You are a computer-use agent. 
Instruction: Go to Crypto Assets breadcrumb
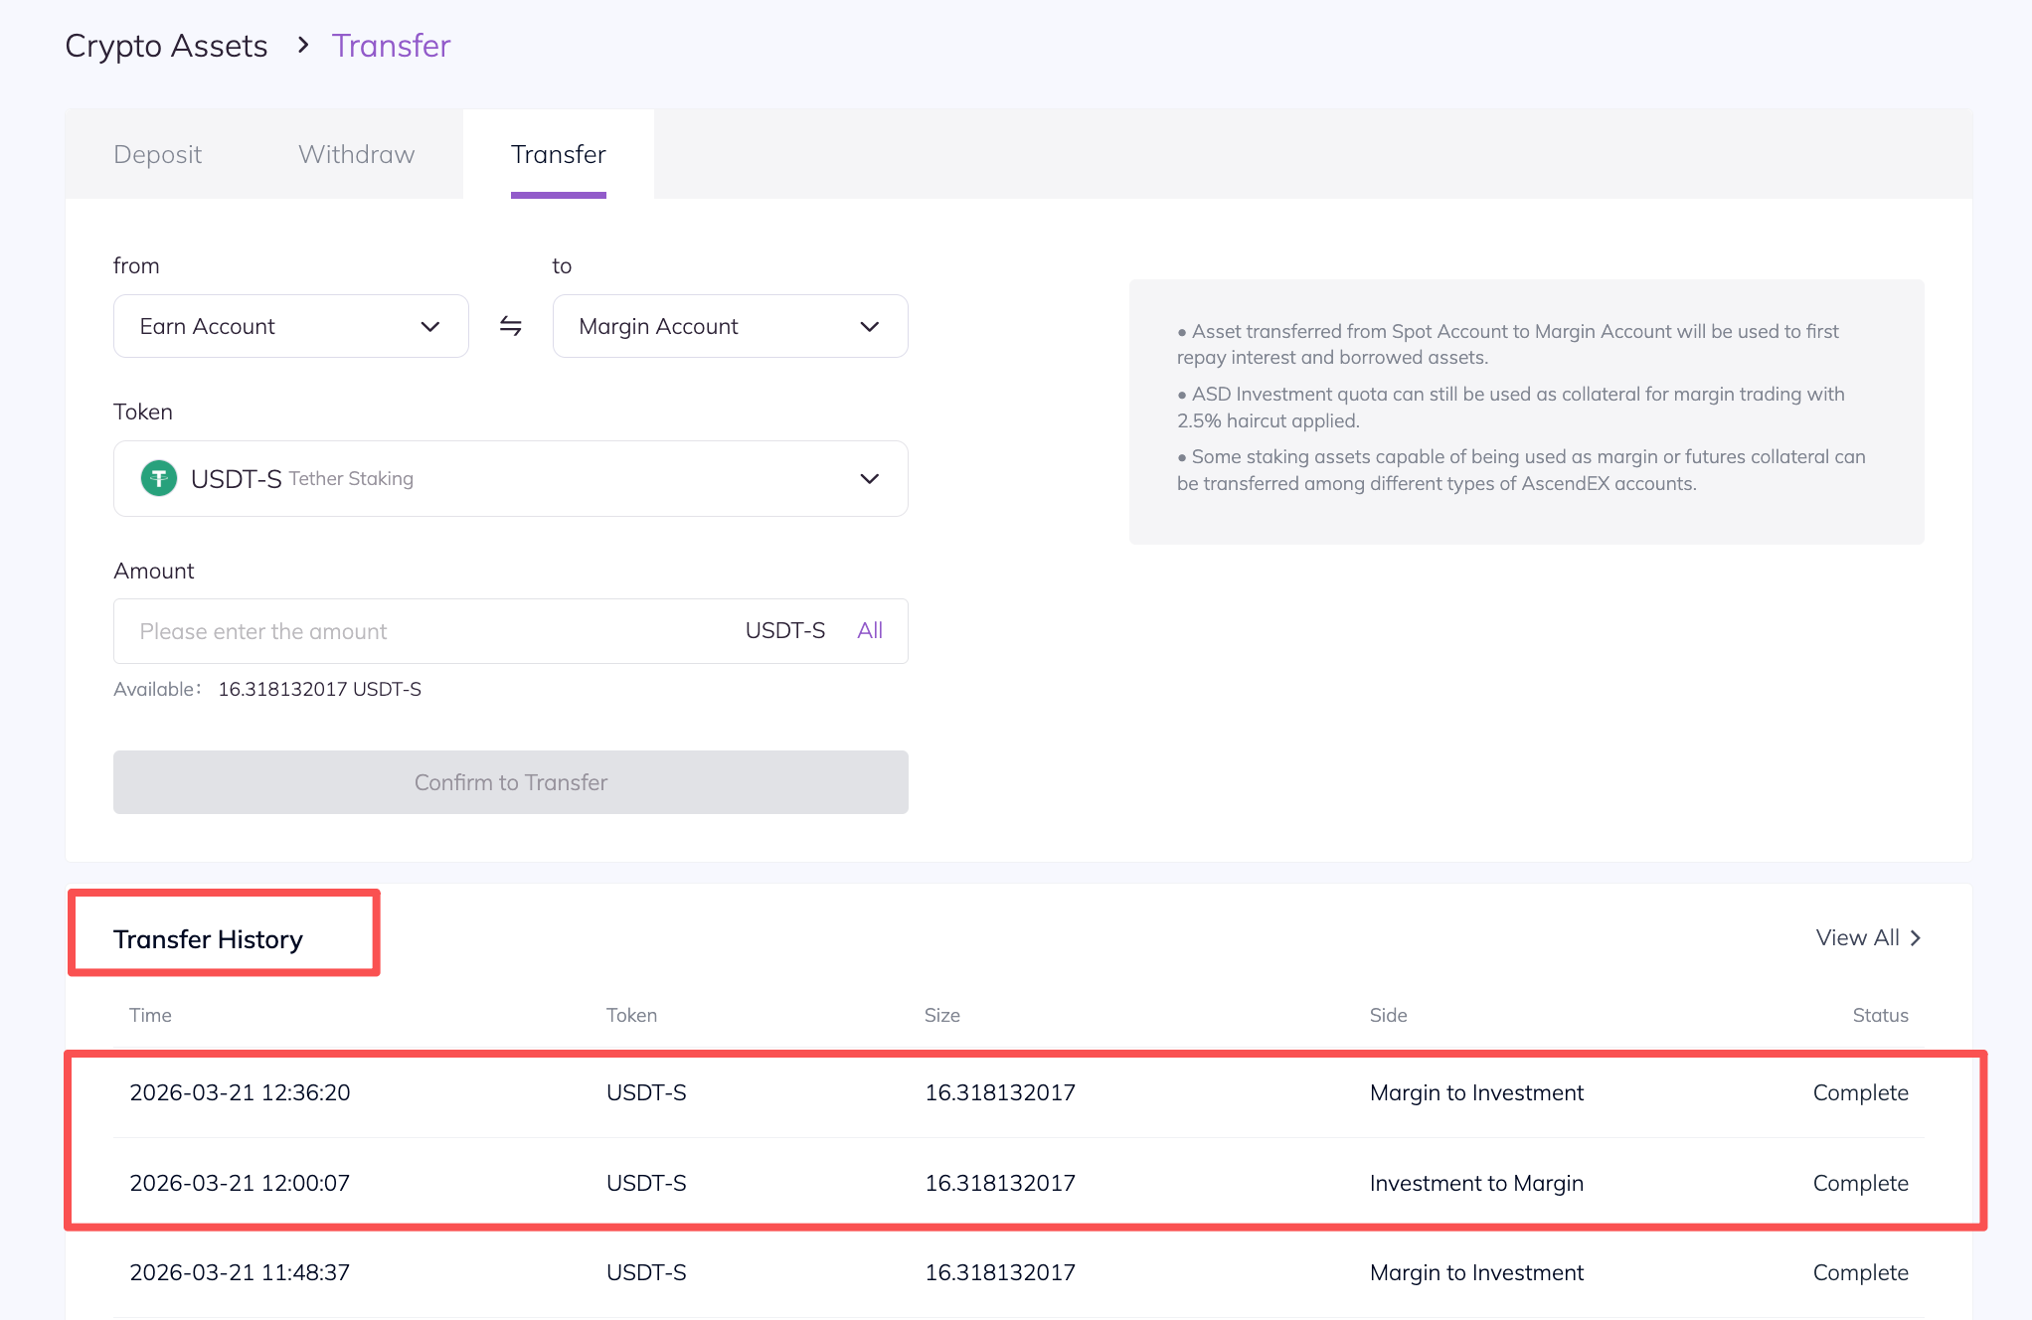pyautogui.click(x=166, y=46)
